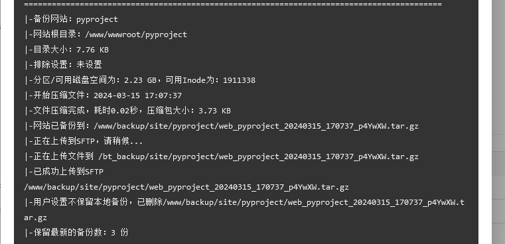Select the 3.73 KB archive size value
The width and height of the screenshot is (505, 244).
pos(214,111)
